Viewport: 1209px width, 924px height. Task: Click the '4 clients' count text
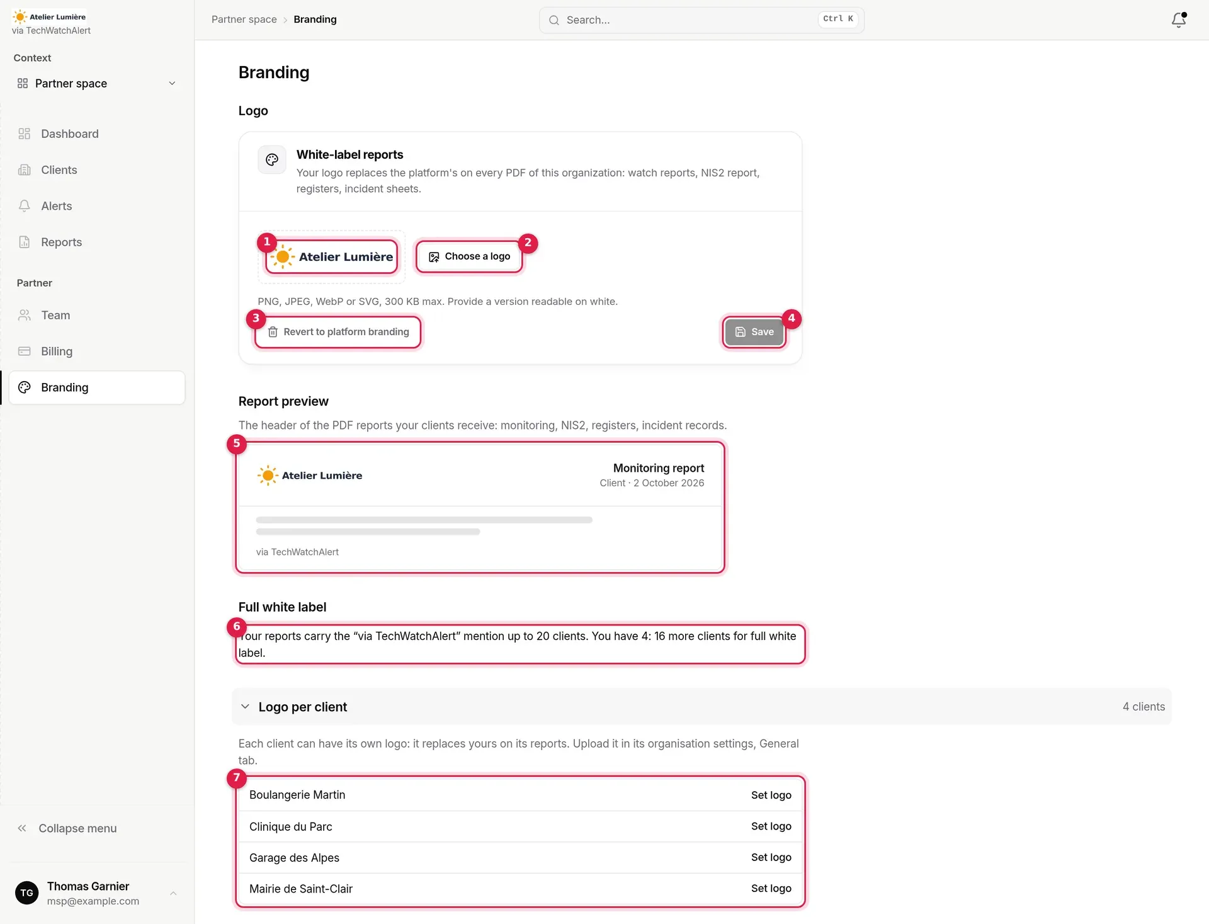click(1144, 707)
